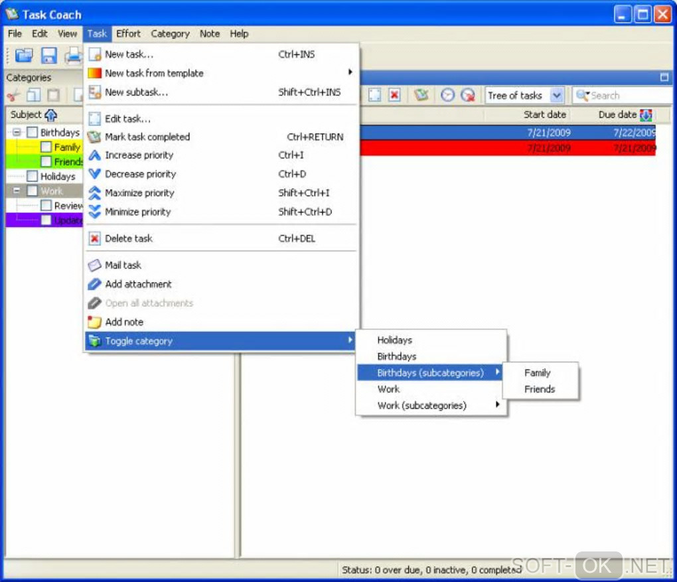Select Minimize priority in Task menu

pyautogui.click(x=221, y=212)
